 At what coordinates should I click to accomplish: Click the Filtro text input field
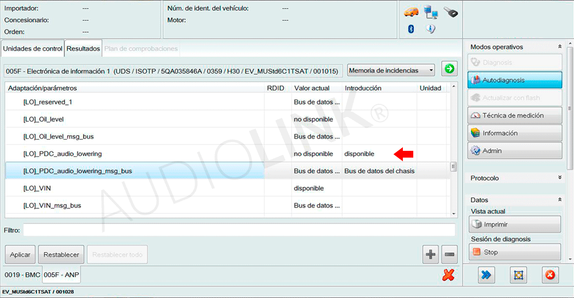[238, 230]
